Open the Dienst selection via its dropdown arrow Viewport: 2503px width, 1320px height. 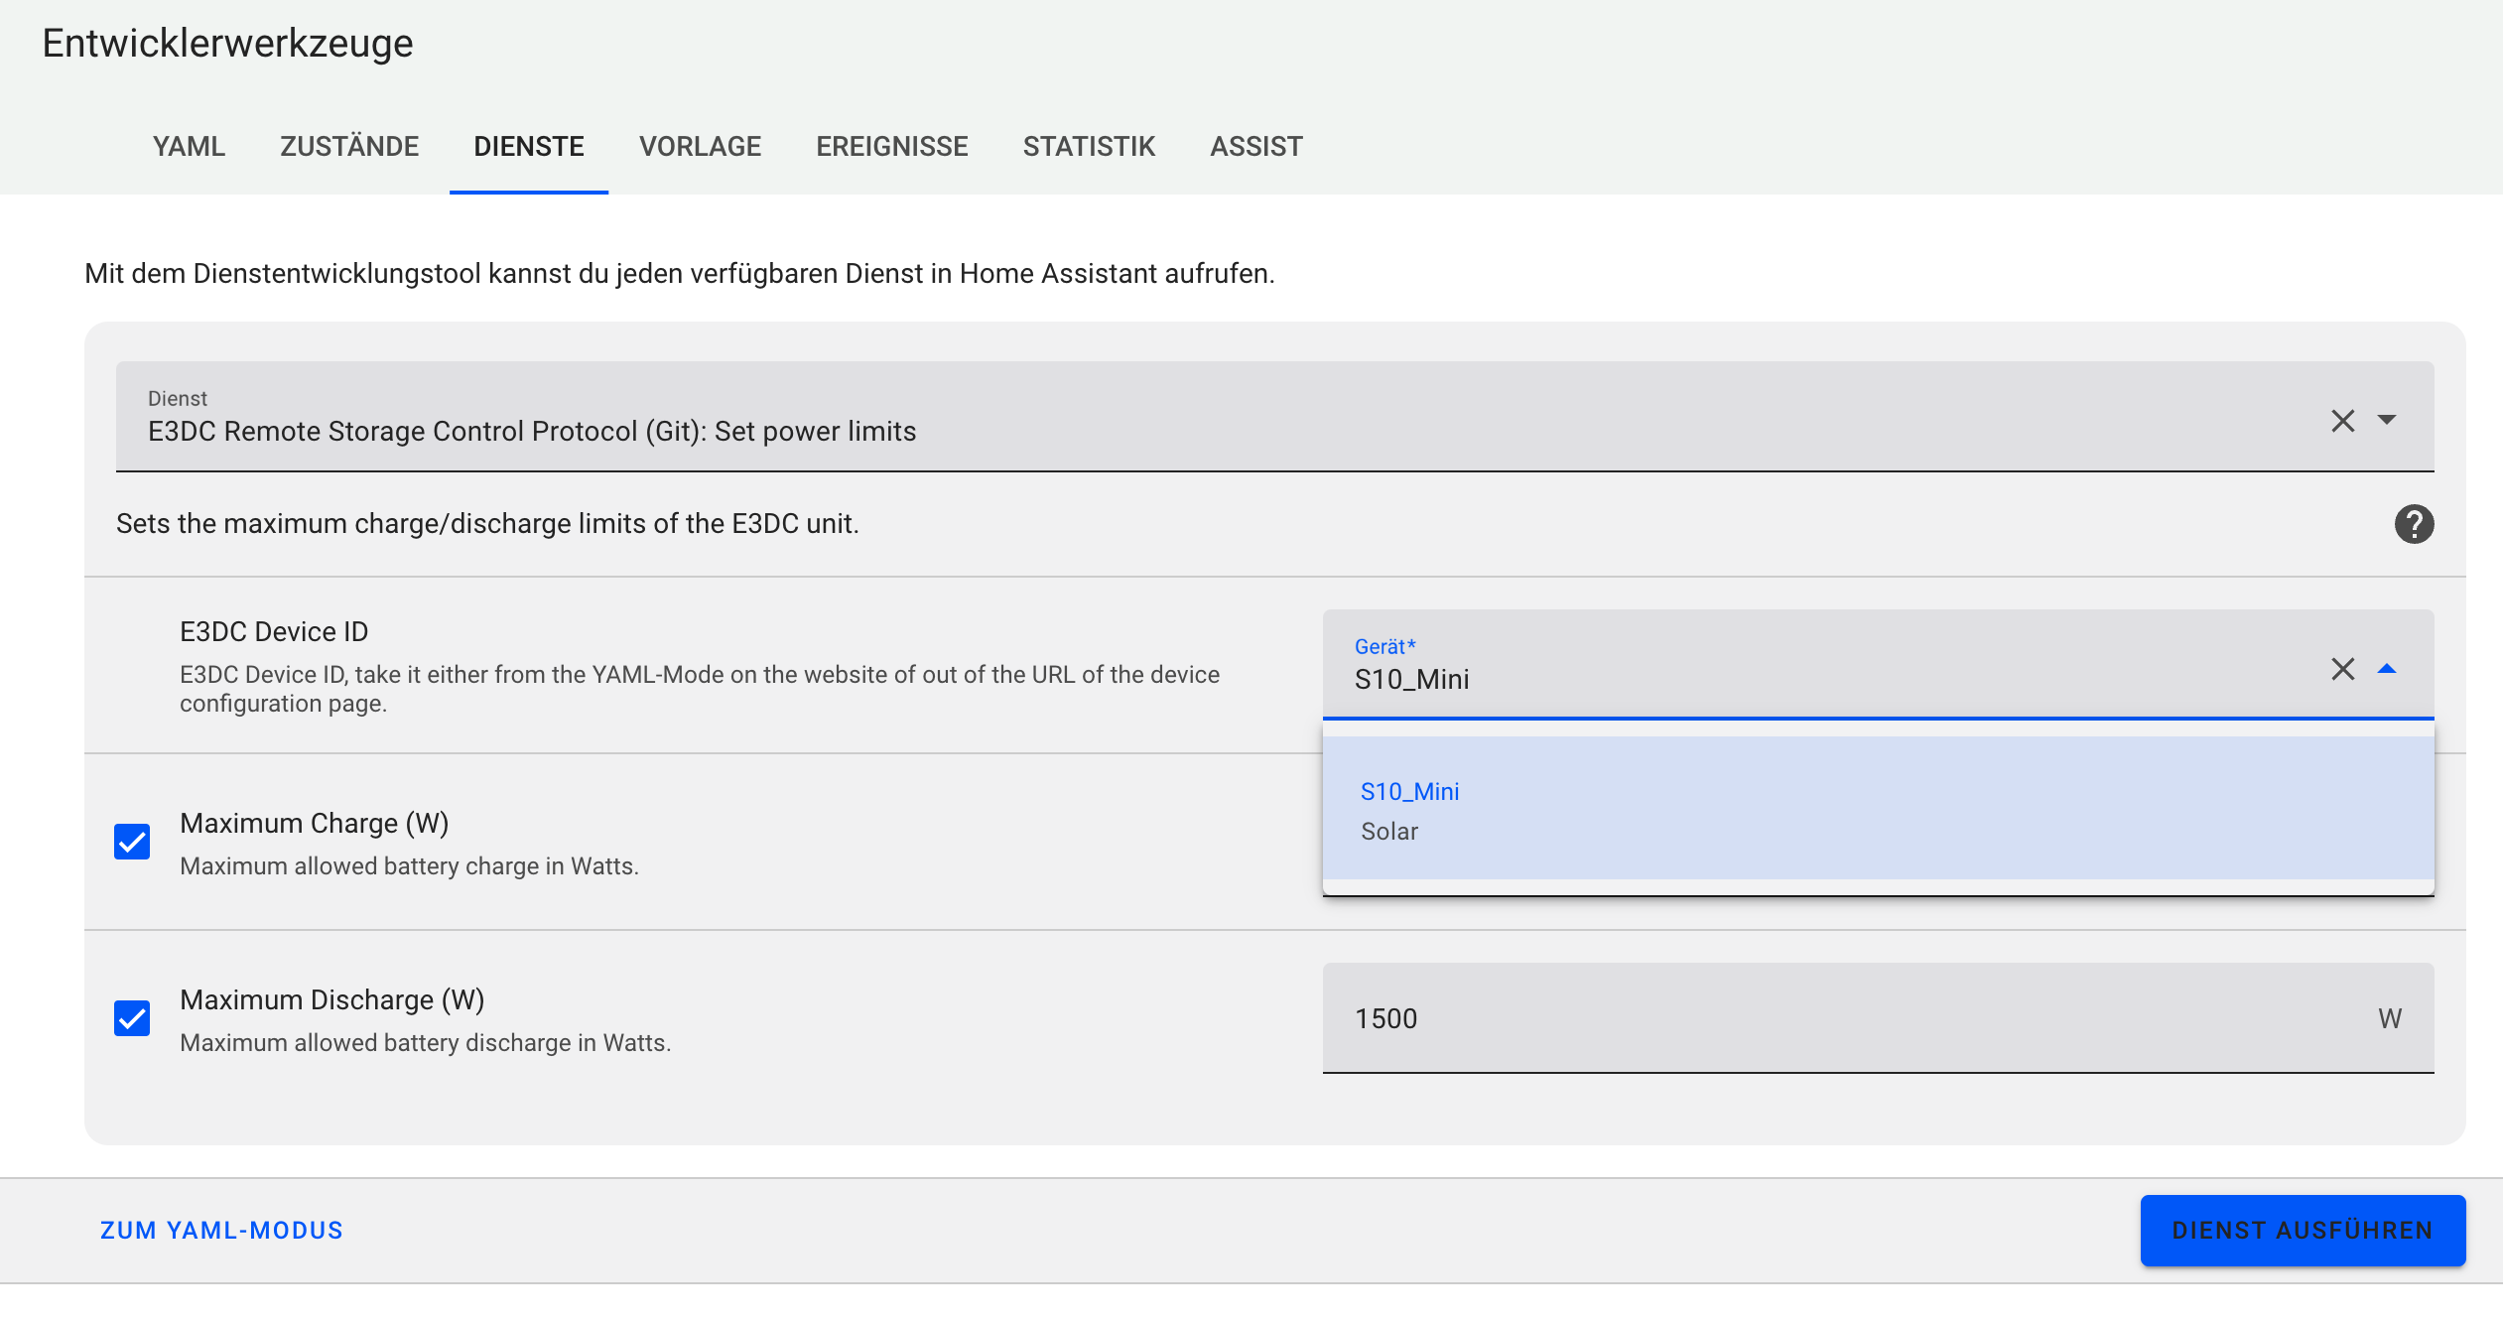click(x=2387, y=421)
